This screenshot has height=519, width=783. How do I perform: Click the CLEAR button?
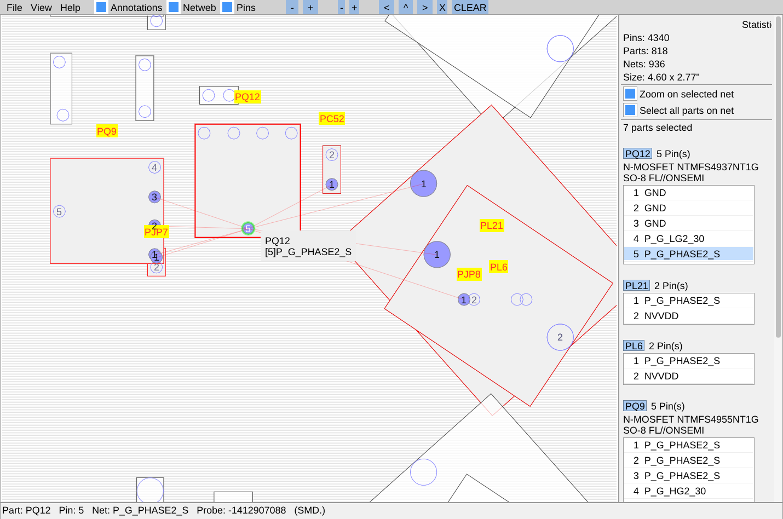coord(470,8)
